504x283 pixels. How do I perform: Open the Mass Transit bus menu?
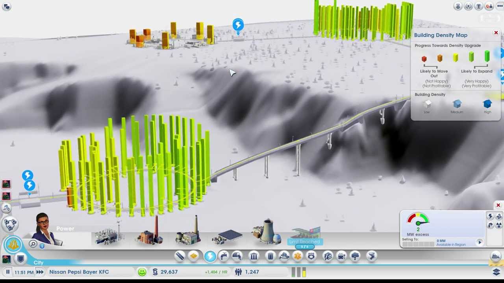pyautogui.click(x=341, y=256)
